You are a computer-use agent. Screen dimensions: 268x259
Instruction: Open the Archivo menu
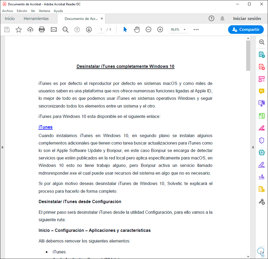7,11
